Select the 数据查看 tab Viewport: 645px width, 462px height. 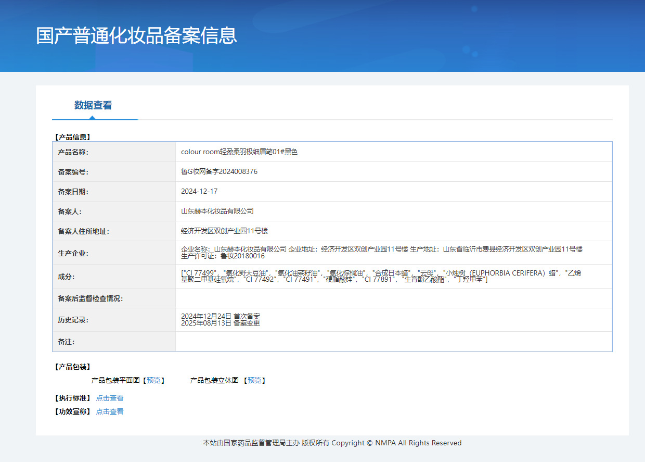pos(93,105)
